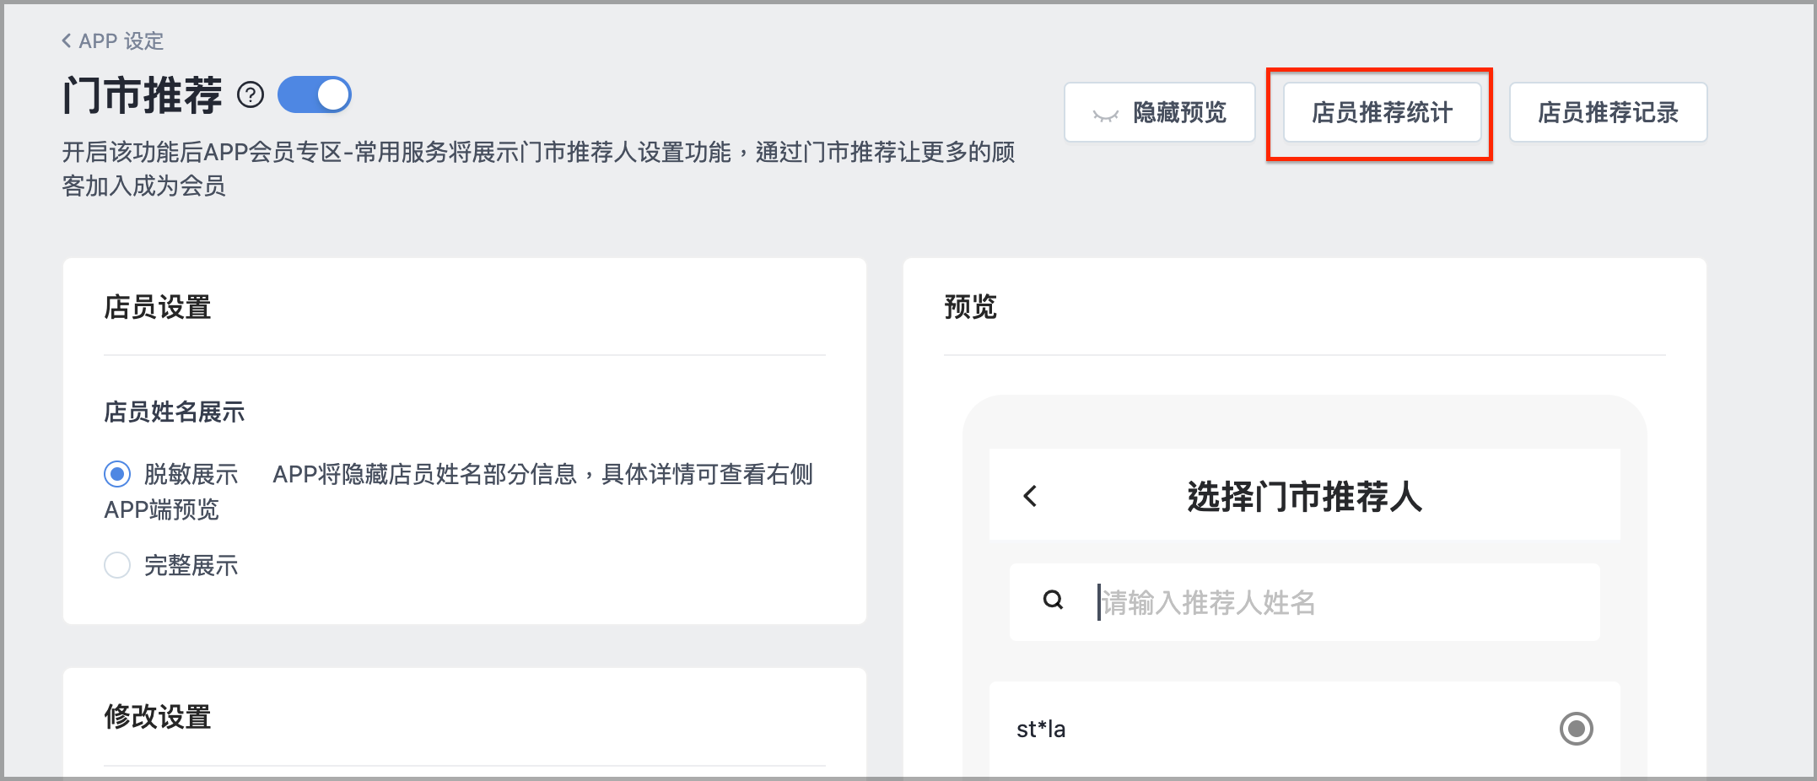This screenshot has height=781, width=1817.
Task: Click the back arrow in 选择门市推荐人 preview
Action: pos(1030,496)
